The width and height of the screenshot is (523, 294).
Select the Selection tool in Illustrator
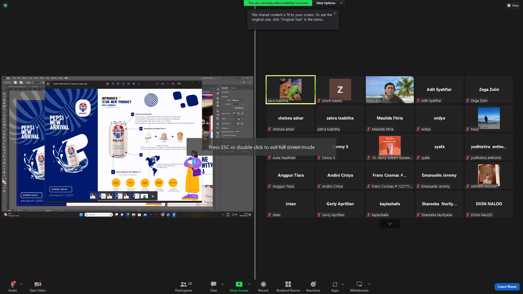coord(4,90)
